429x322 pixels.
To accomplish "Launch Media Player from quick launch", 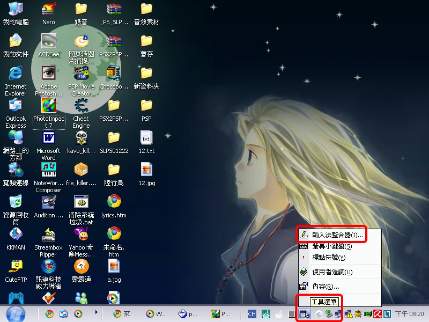I will tap(78, 314).
